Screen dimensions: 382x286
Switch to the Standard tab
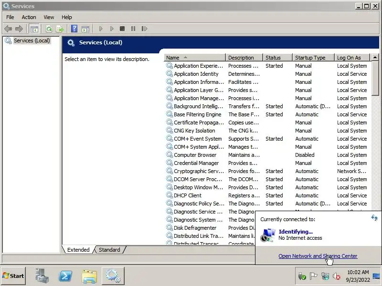pyautogui.click(x=109, y=250)
